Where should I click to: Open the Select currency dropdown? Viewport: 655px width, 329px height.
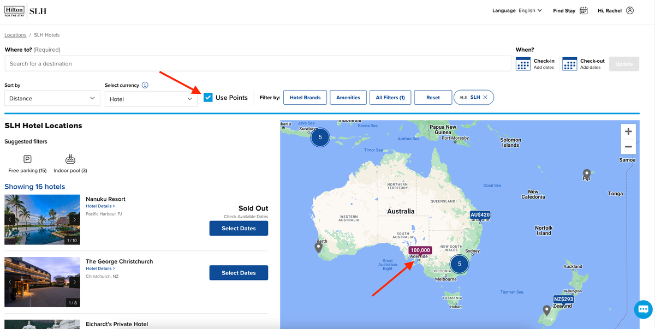point(152,99)
